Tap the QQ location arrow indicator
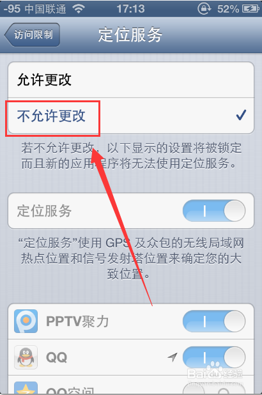262x395 pixels. (x=173, y=357)
